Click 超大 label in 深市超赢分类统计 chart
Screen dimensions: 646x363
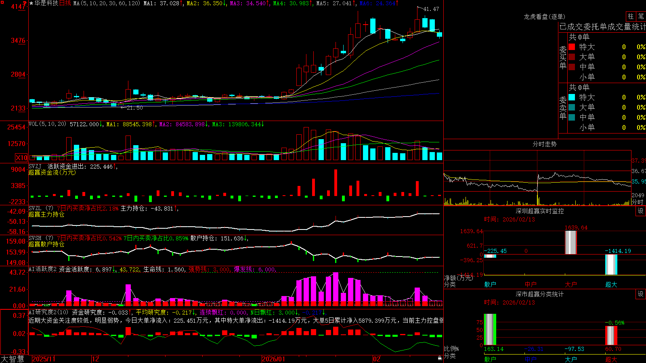611,359
